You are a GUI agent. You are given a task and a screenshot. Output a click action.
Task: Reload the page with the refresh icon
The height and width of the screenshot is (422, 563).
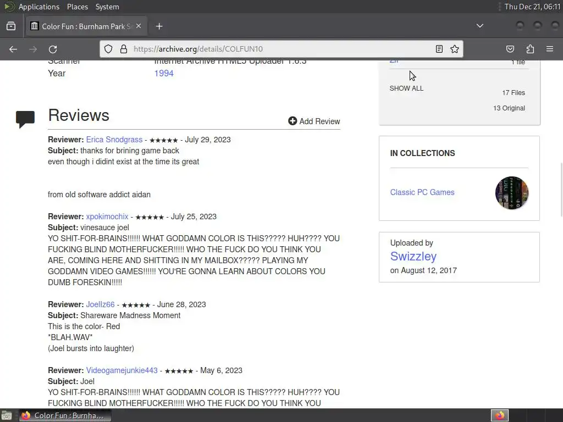coord(53,49)
